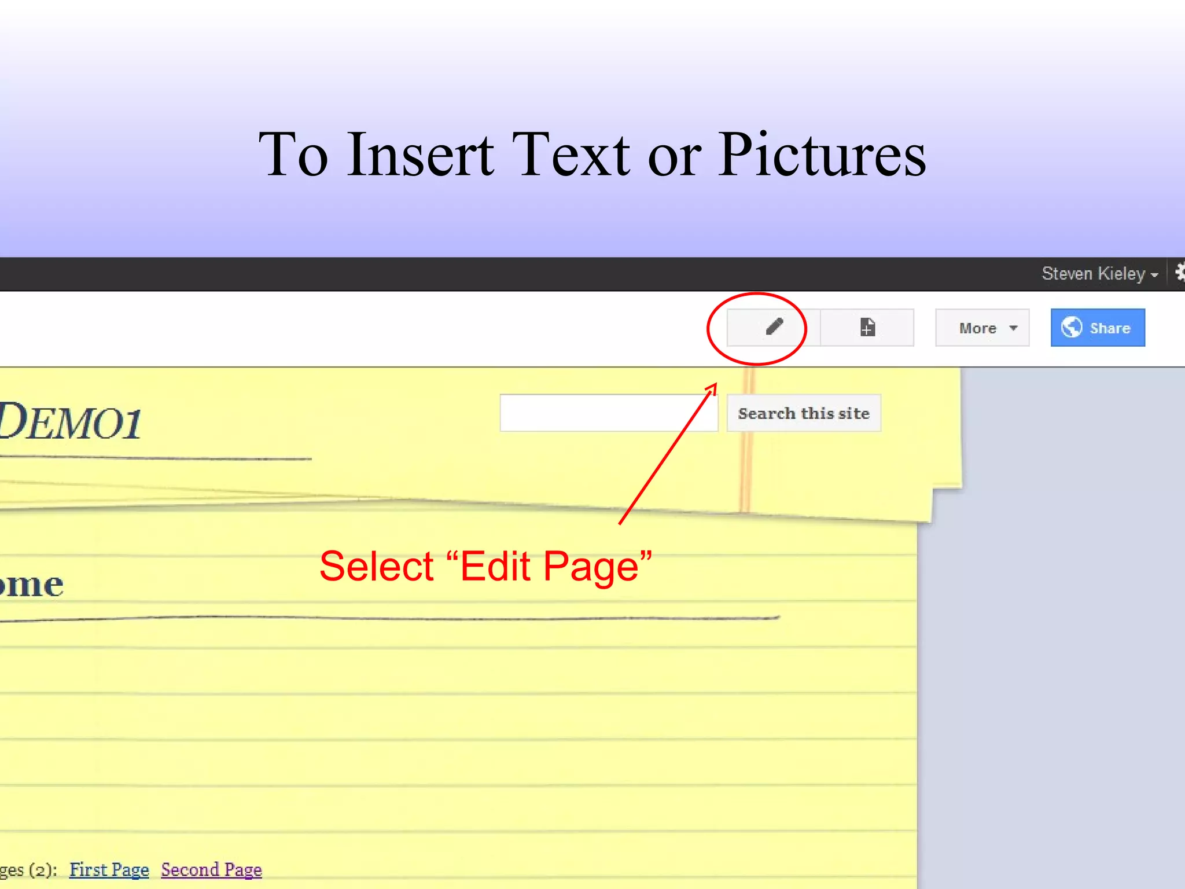Image resolution: width=1185 pixels, height=889 pixels.
Task: Open the Steven Kieley account dropdown
Action: 1100,274
